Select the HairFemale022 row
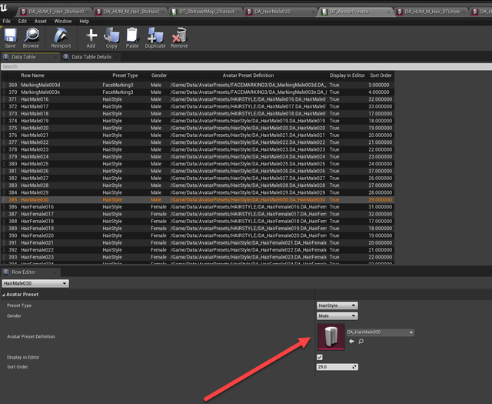 click(x=198, y=250)
